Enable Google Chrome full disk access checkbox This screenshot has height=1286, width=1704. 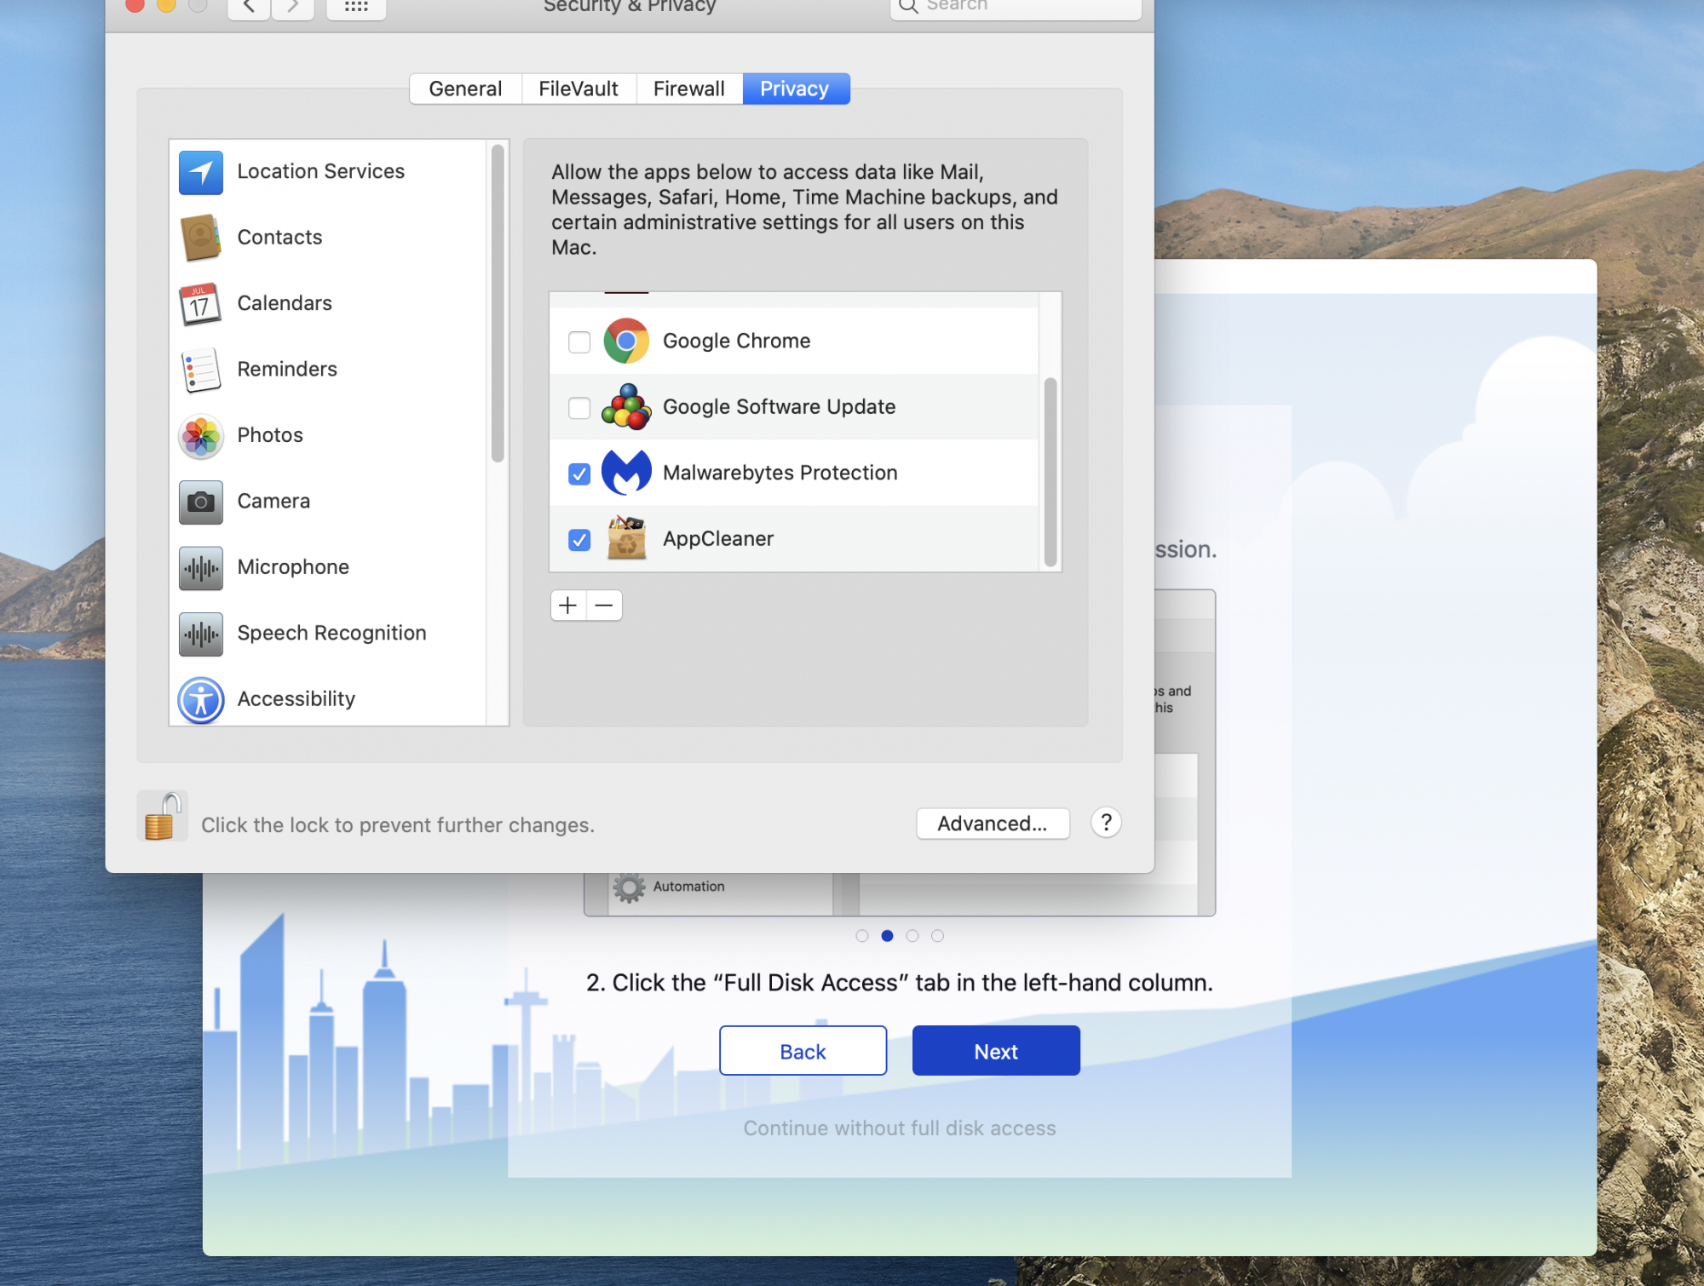pyautogui.click(x=579, y=342)
